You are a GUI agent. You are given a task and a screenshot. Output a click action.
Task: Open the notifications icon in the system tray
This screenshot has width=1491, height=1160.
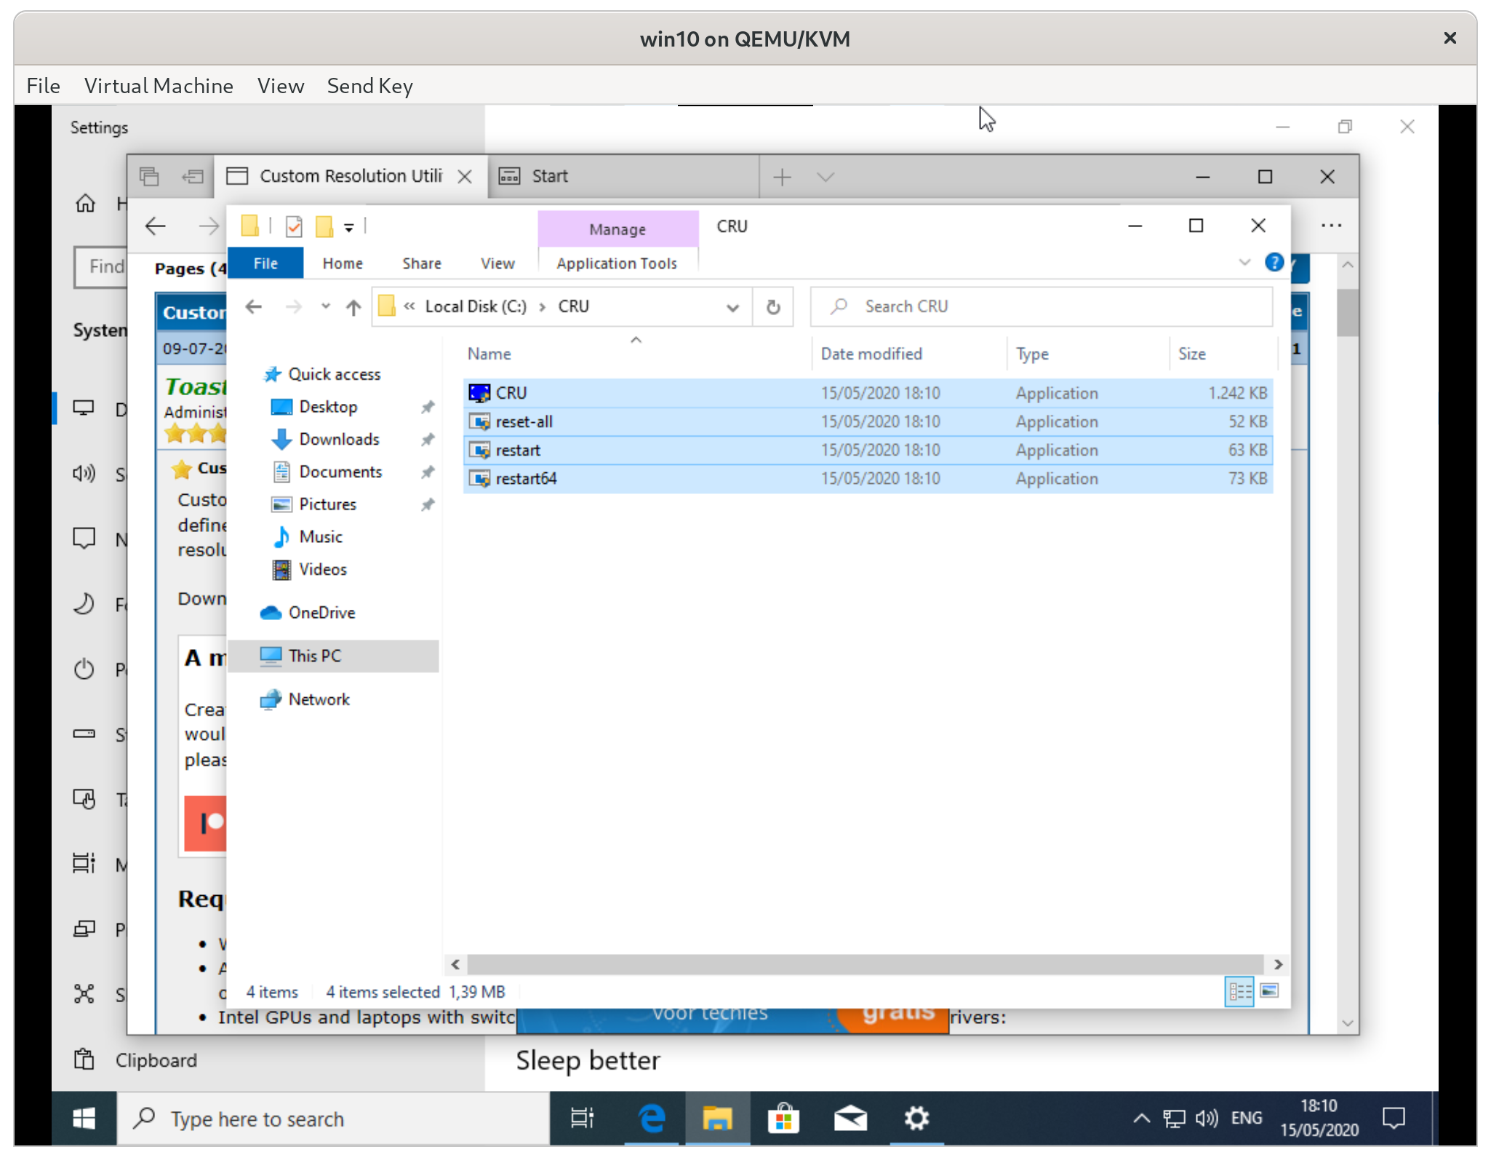point(1396,1119)
